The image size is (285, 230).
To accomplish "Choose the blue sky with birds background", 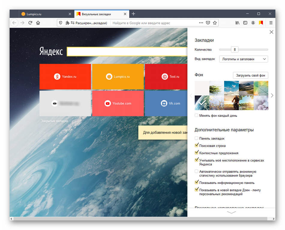I will [x=231, y=88].
